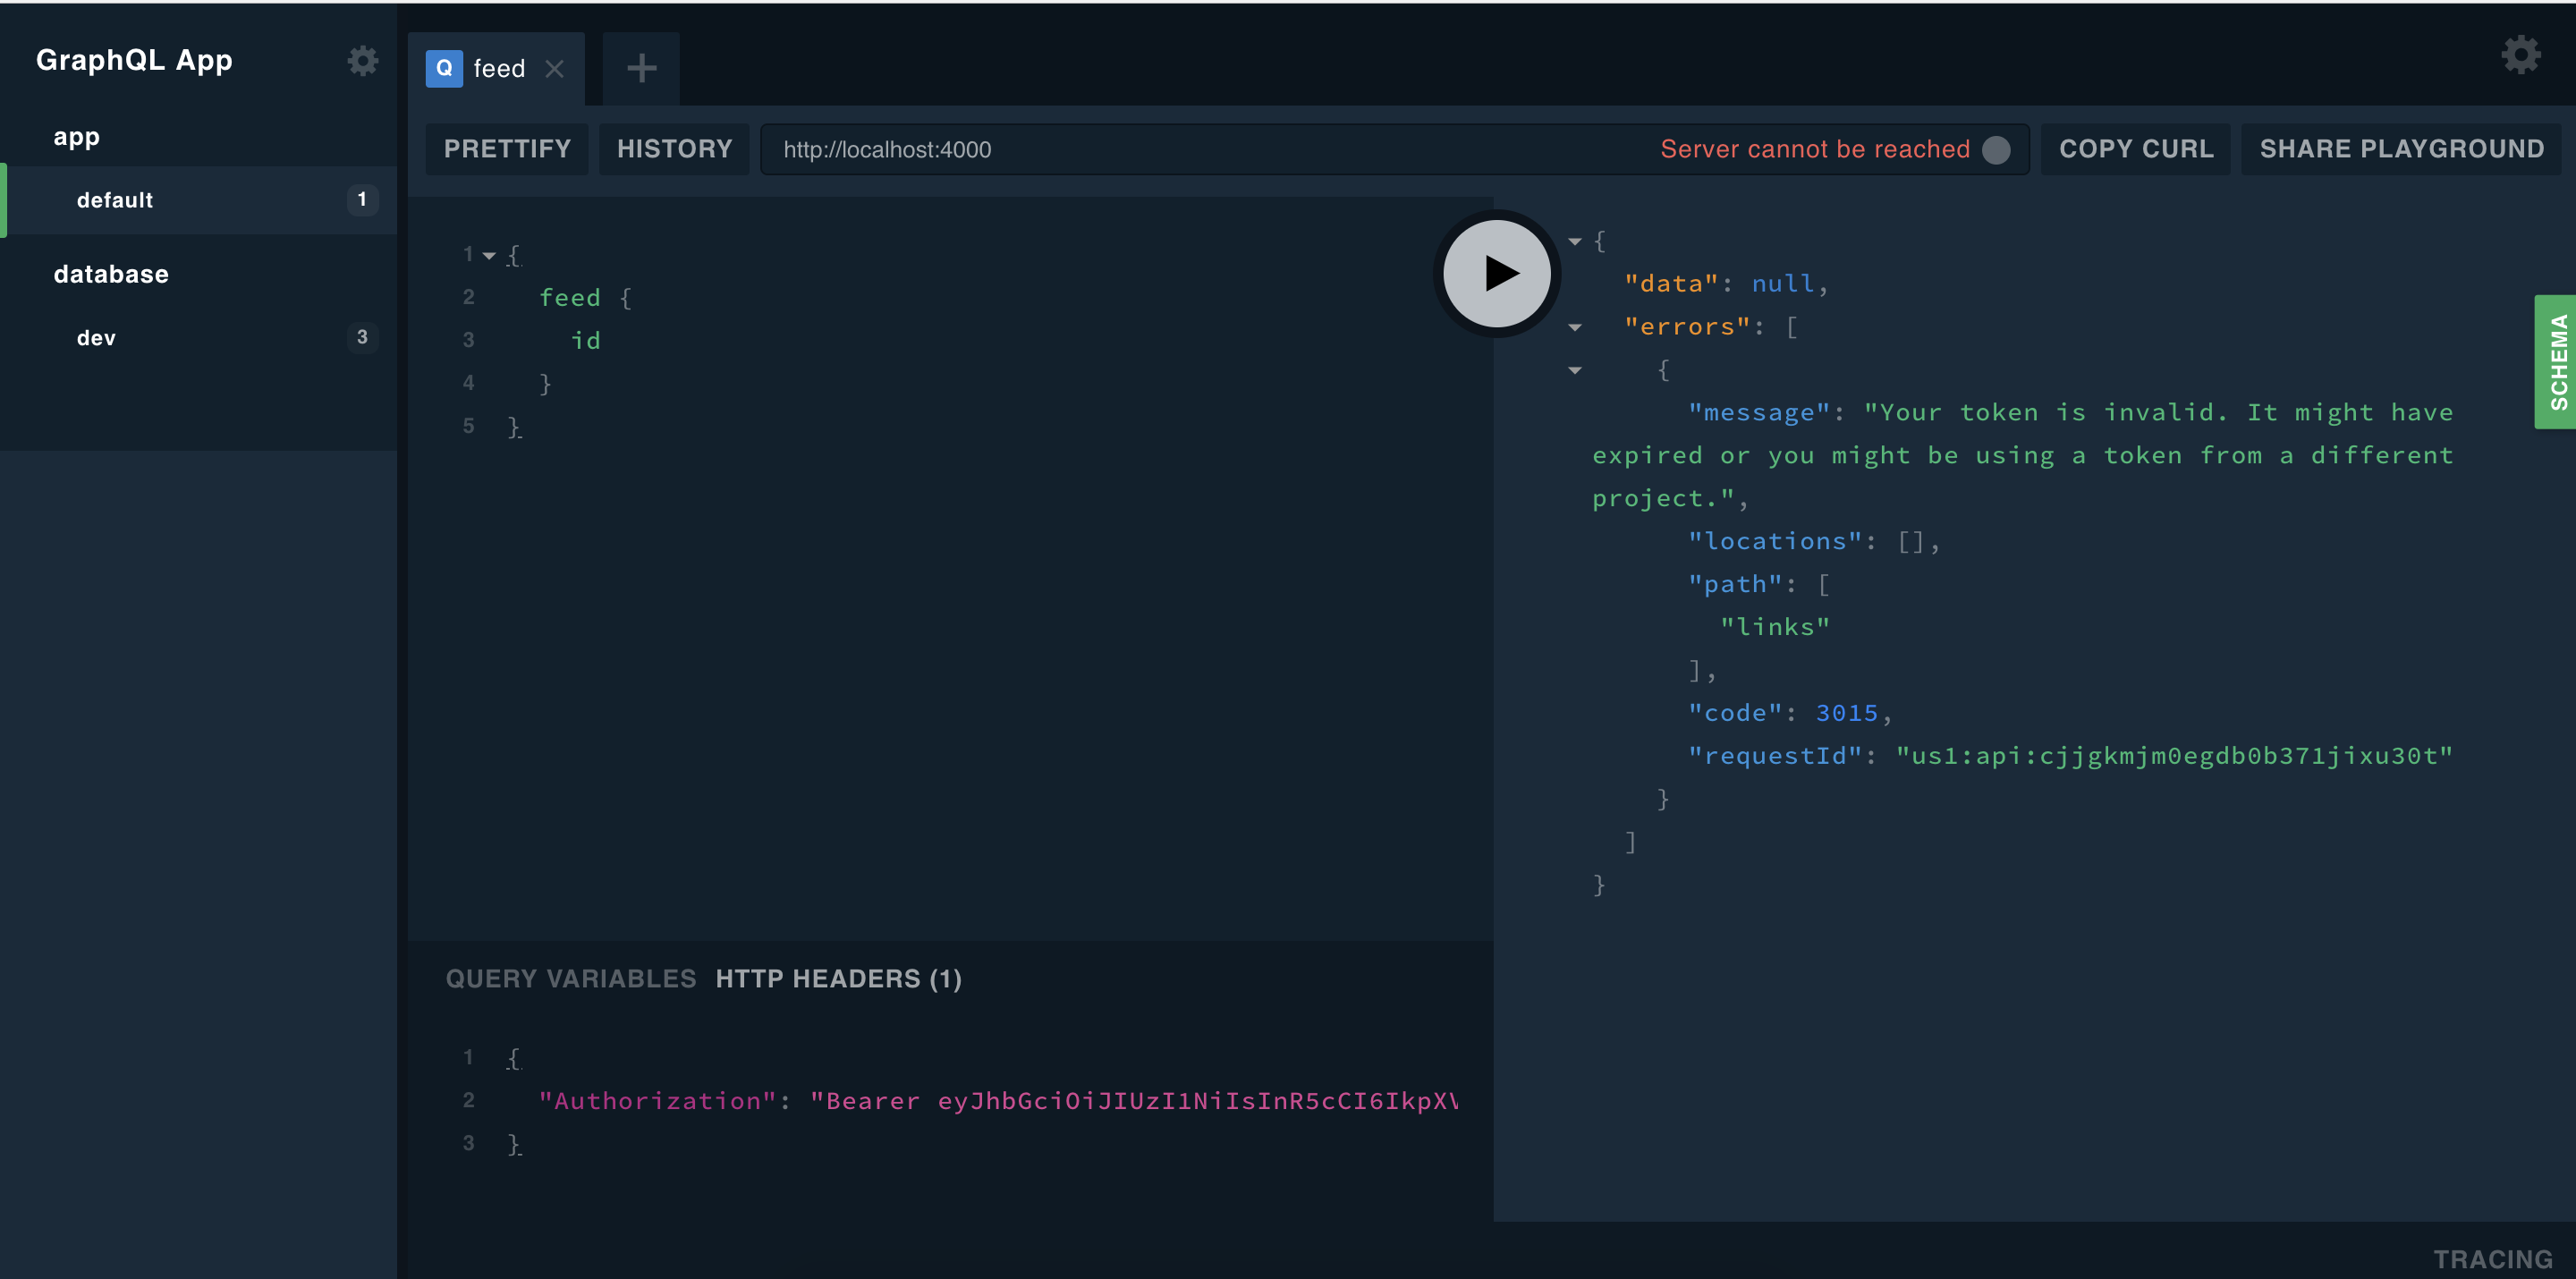Click the count badge next to default
Image resolution: width=2576 pixels, height=1279 pixels.
click(361, 199)
